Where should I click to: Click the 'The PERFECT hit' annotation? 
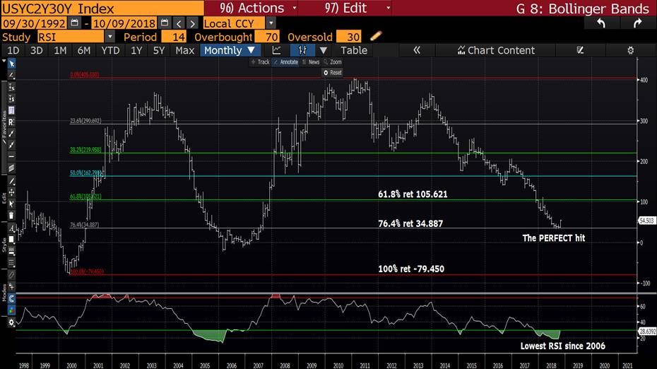pos(554,238)
